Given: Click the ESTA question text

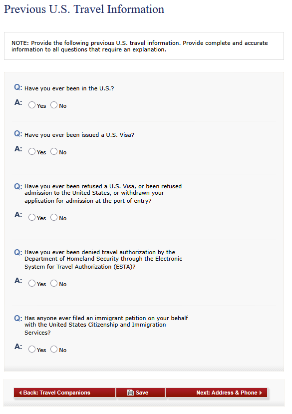Looking at the screenshot, I should click(103, 259).
